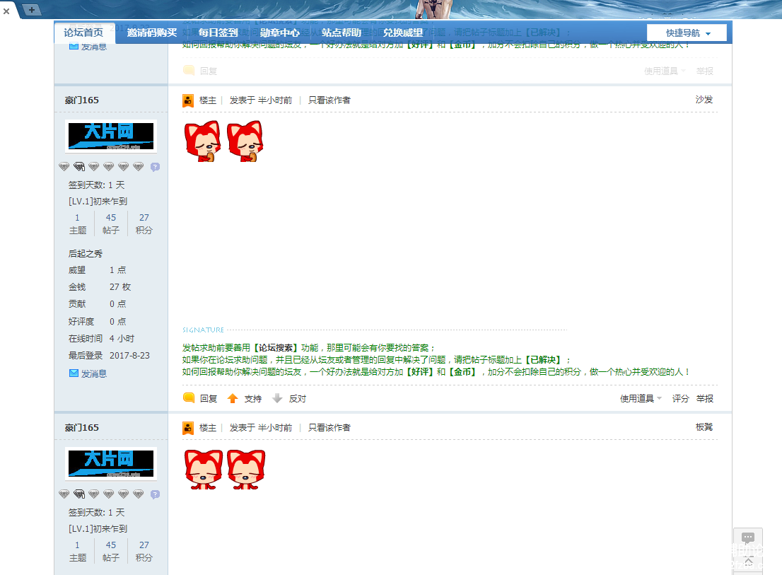Expand the 快捷导航 dropdown

(x=687, y=33)
